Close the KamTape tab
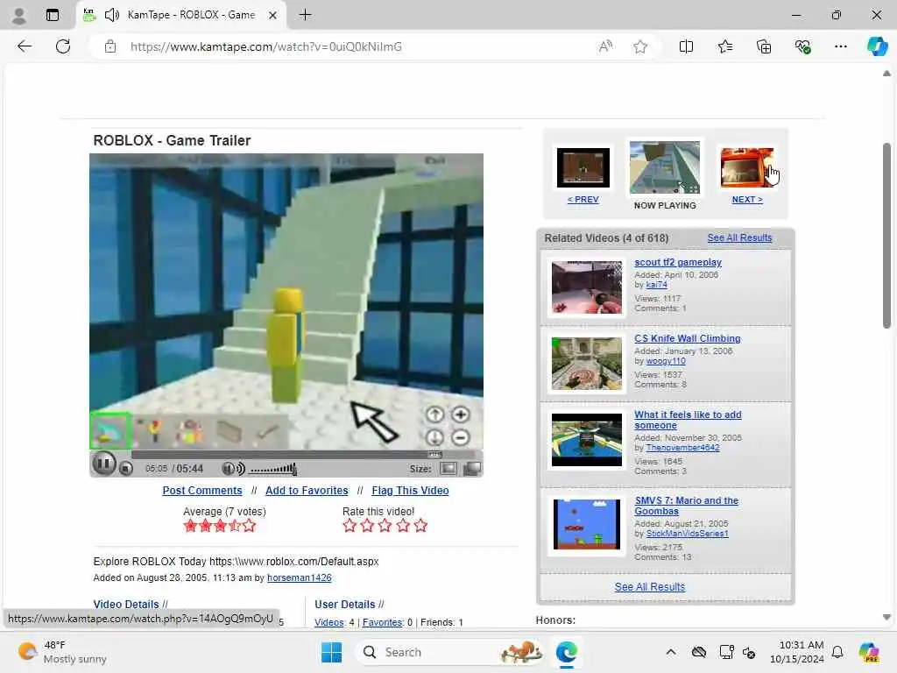Image resolution: width=897 pixels, height=673 pixels. 273,16
